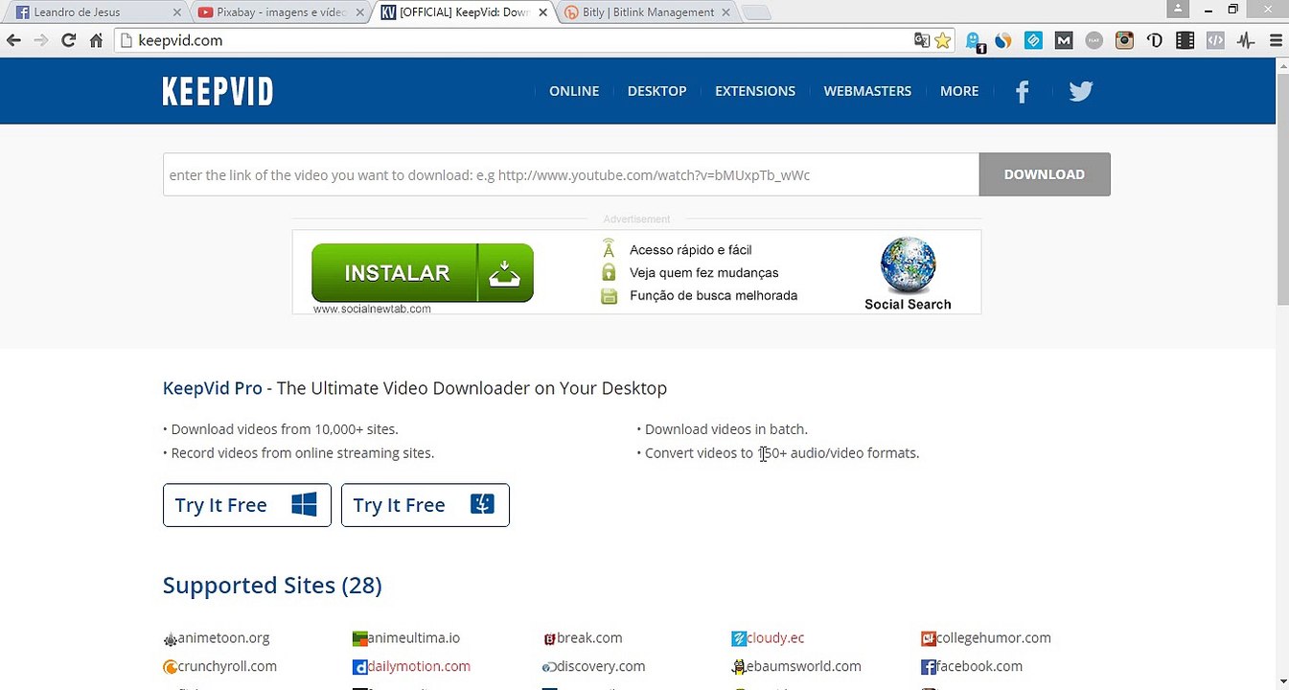Click the blue S extension icon
This screenshot has height=690, width=1289.
coord(1033,40)
